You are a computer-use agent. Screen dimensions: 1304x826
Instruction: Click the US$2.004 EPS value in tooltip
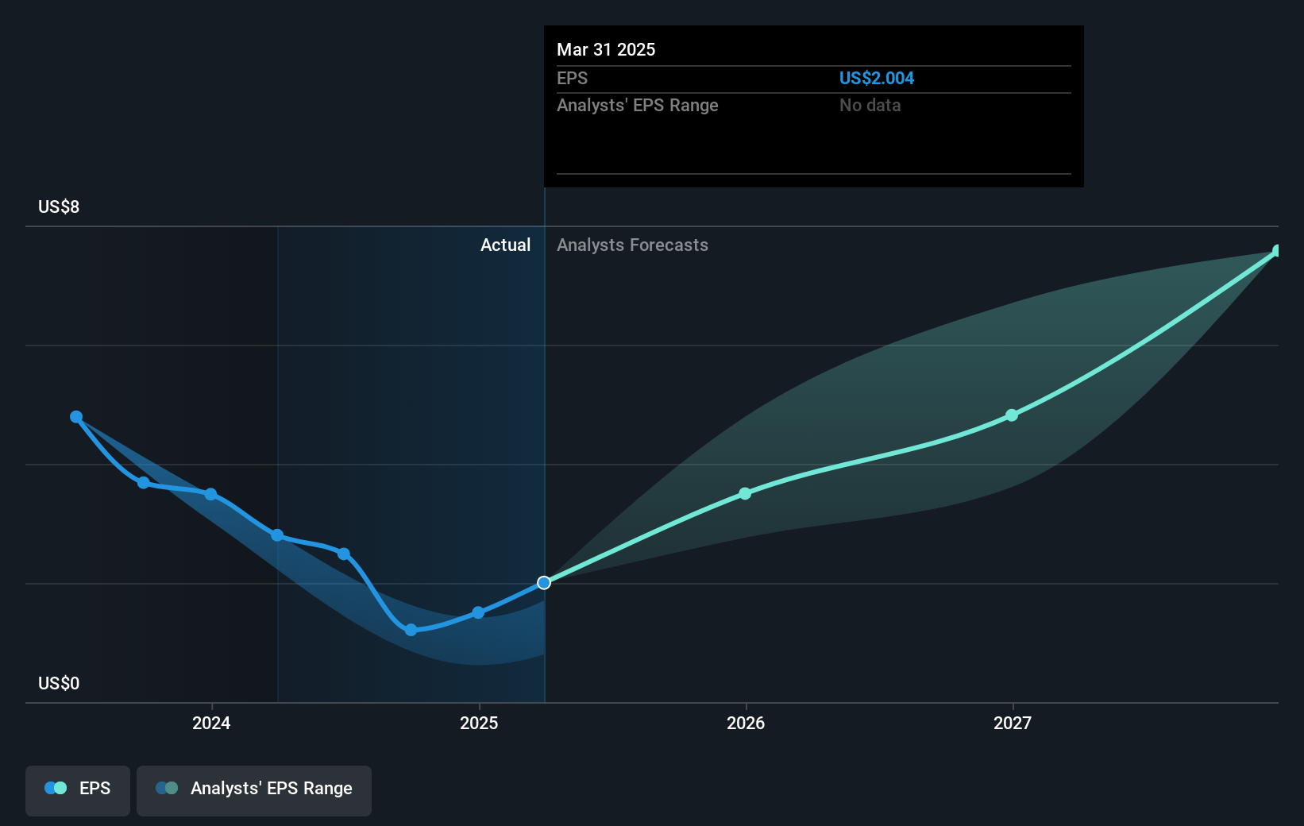pos(877,78)
